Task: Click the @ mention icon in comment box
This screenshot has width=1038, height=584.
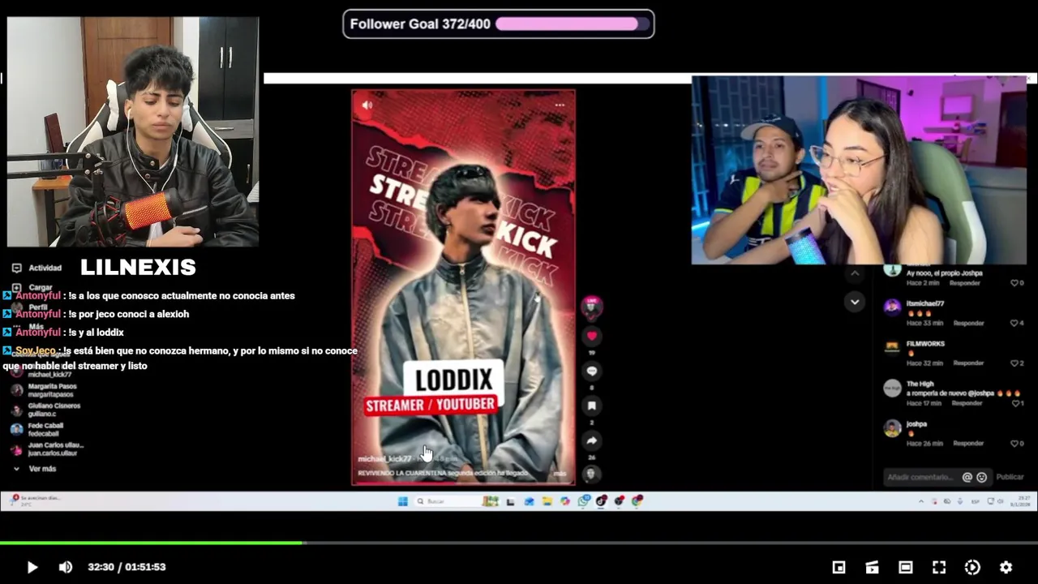Action: [x=967, y=477]
